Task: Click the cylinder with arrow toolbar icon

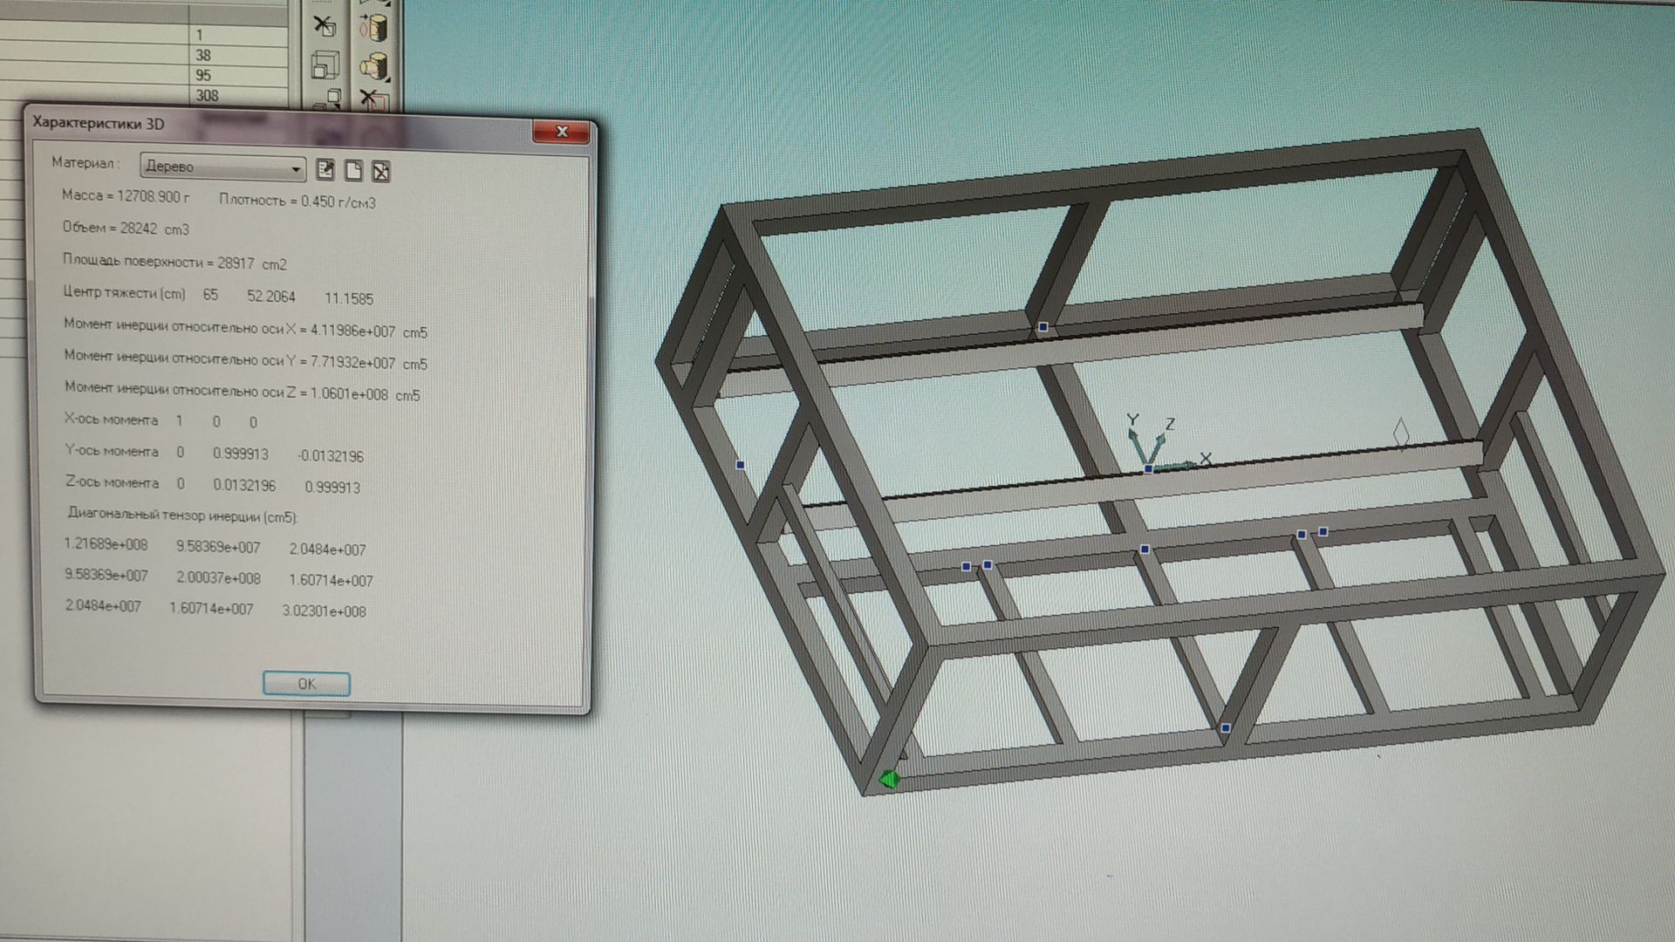Action: point(374,27)
